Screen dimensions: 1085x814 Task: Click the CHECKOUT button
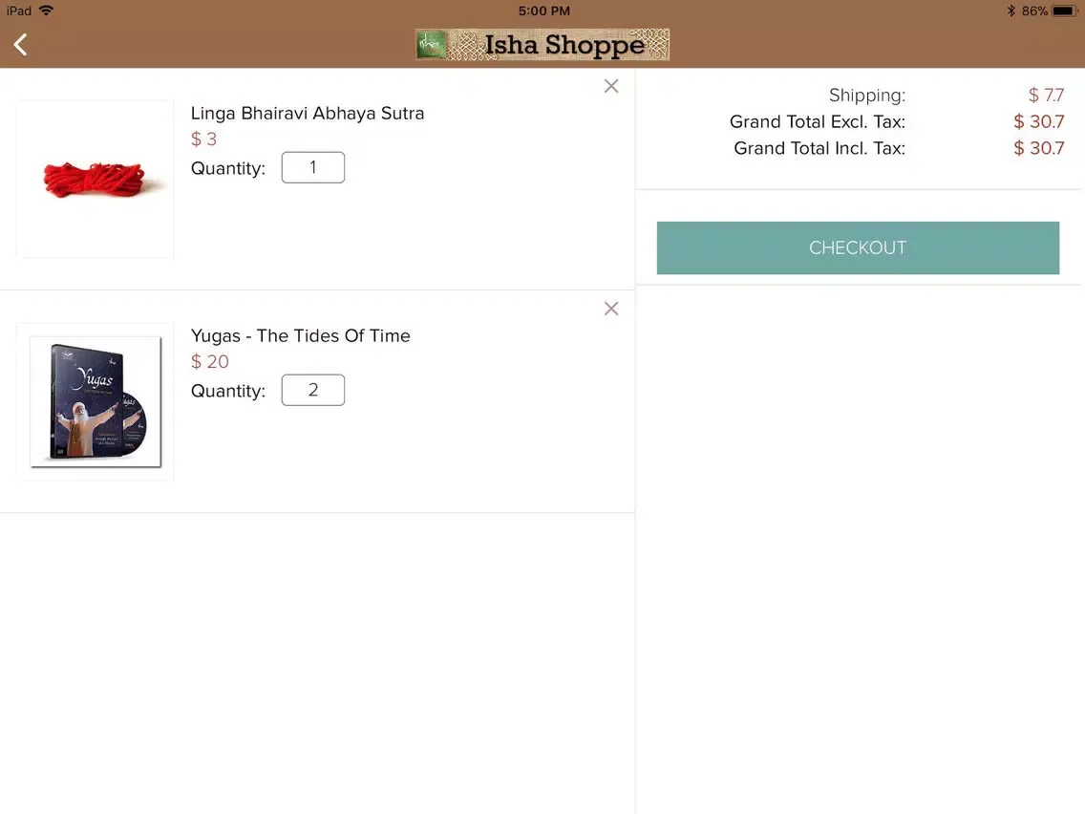click(858, 247)
